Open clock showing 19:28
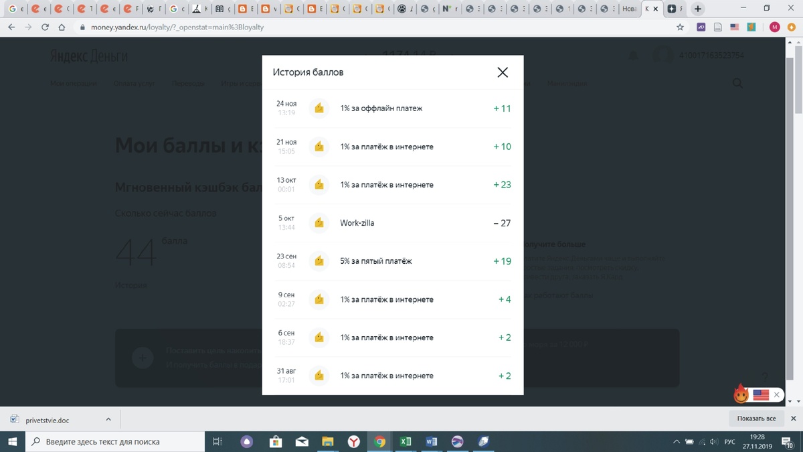Viewport: 803px width, 452px height. point(757,441)
